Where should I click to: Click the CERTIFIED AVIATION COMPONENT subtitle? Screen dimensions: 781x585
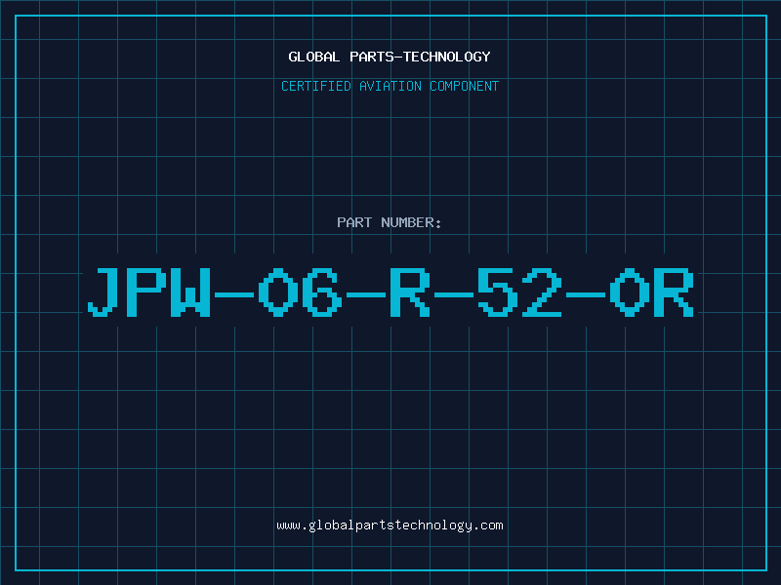(390, 86)
